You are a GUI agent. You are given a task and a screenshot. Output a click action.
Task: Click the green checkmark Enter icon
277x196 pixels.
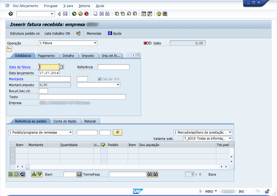point(11,14)
